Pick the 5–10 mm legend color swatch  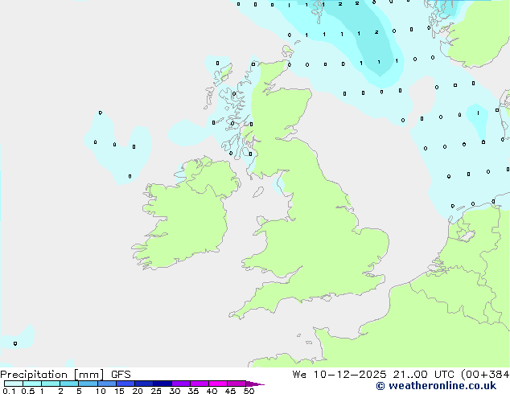(88, 384)
